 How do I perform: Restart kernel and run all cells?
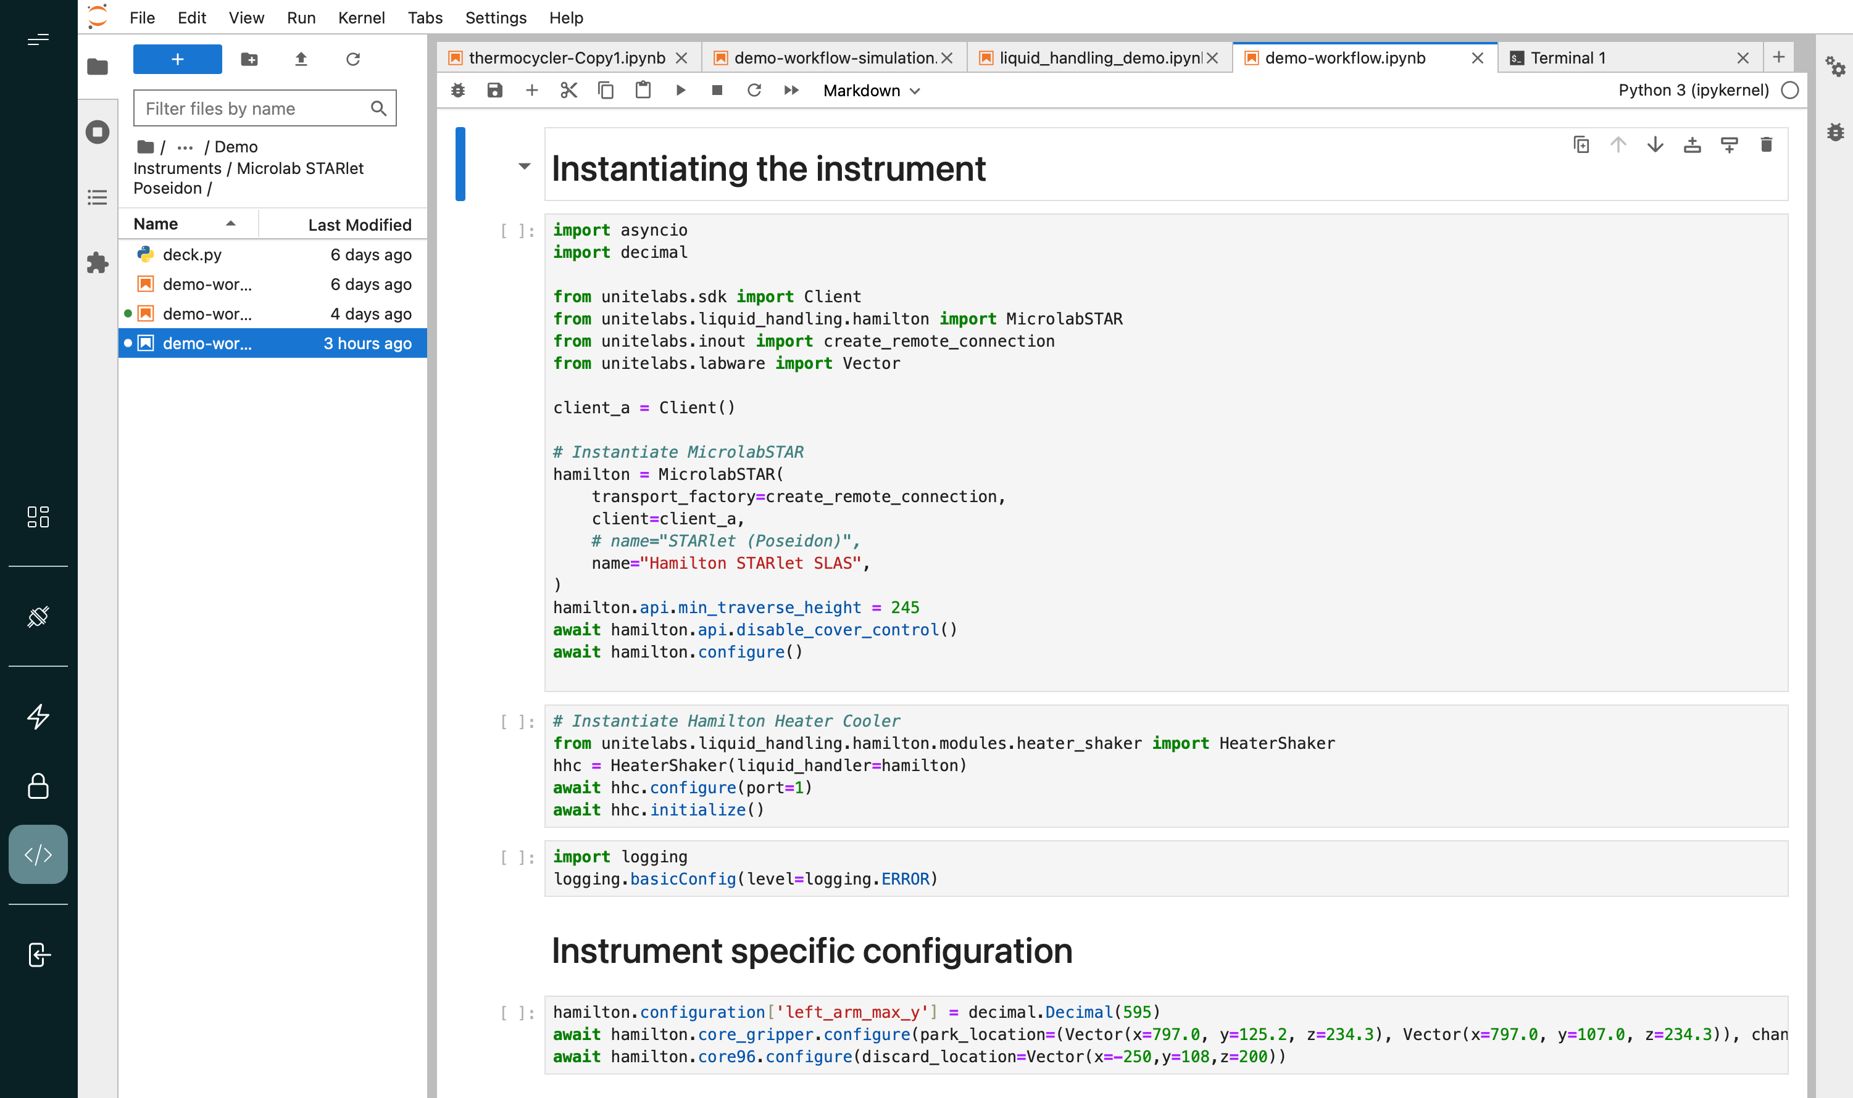(791, 90)
